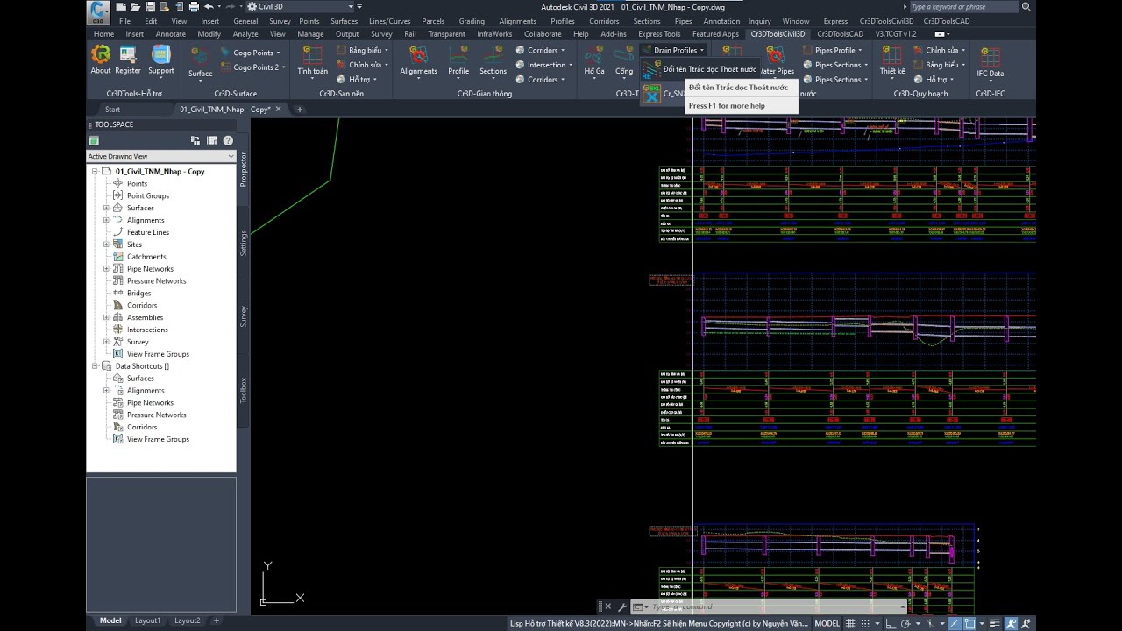Click the green Toolspace master view icon
Screen dimensions: 1122x631
coord(94,140)
